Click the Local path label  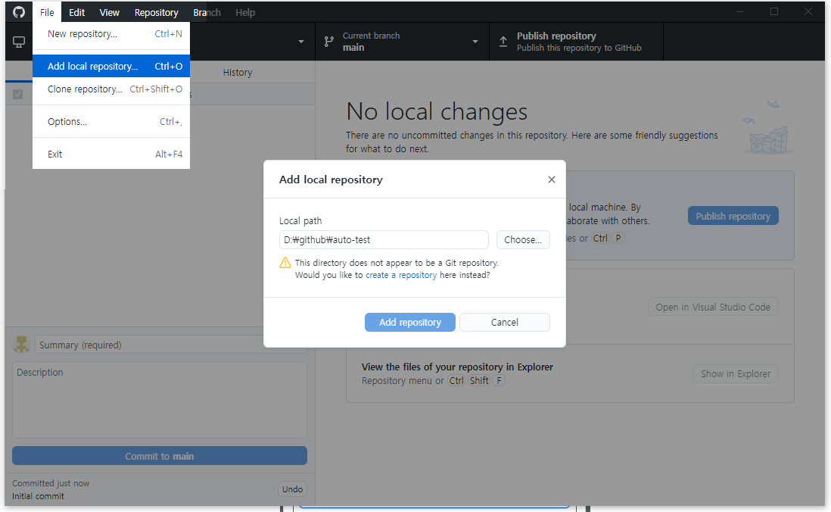(x=300, y=220)
